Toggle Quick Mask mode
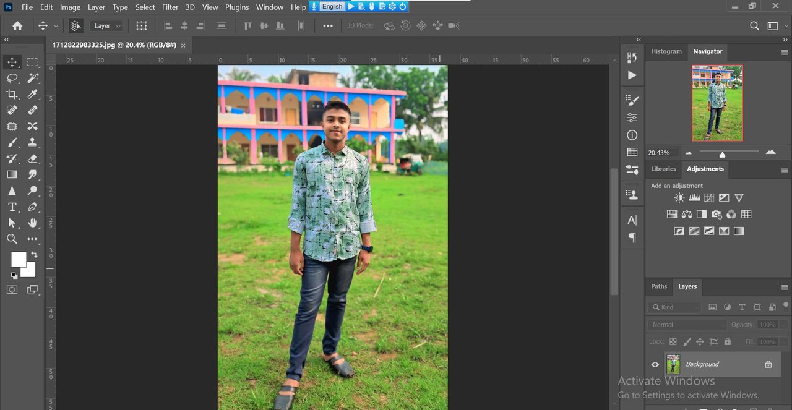The width and height of the screenshot is (792, 410). click(12, 289)
